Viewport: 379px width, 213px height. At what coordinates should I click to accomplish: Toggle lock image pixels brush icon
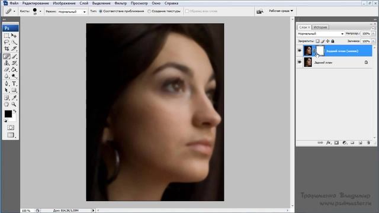pos(323,41)
